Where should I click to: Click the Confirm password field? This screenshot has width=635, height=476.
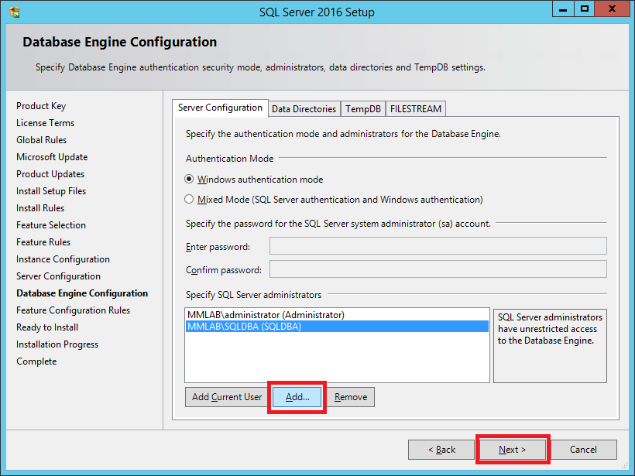pos(438,270)
